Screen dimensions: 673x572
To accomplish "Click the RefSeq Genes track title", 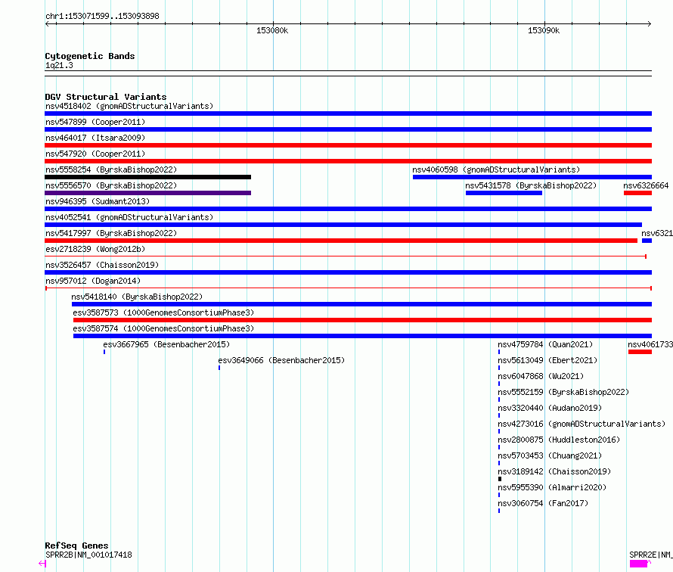I will click(76, 546).
